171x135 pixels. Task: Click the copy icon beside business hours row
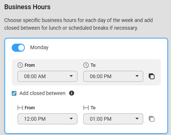point(152,76)
